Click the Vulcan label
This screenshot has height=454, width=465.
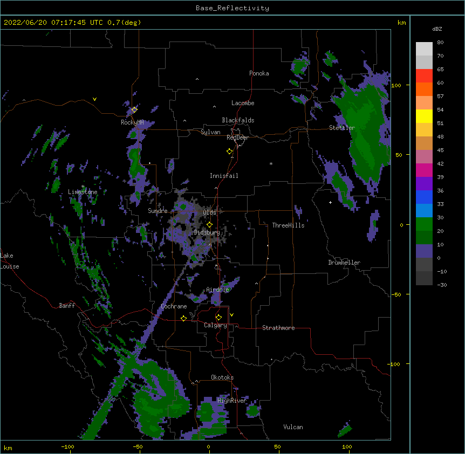tap(293, 427)
